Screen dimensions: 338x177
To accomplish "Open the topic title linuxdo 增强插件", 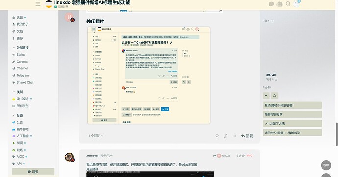I will coord(92,2).
